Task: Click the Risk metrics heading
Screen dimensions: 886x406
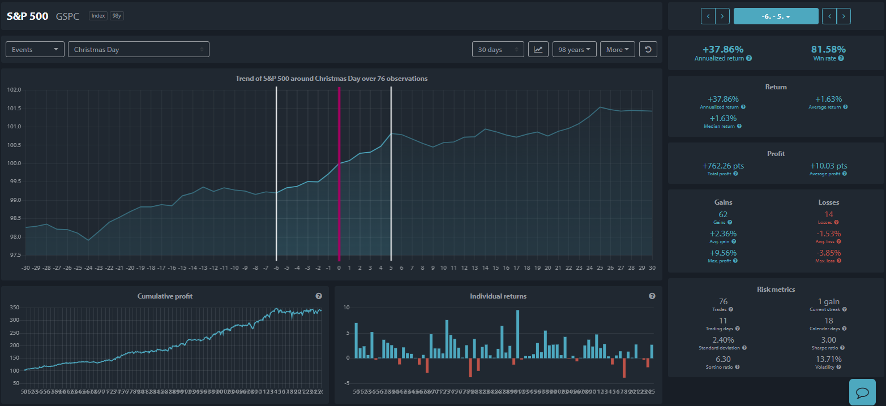Action: click(x=776, y=289)
